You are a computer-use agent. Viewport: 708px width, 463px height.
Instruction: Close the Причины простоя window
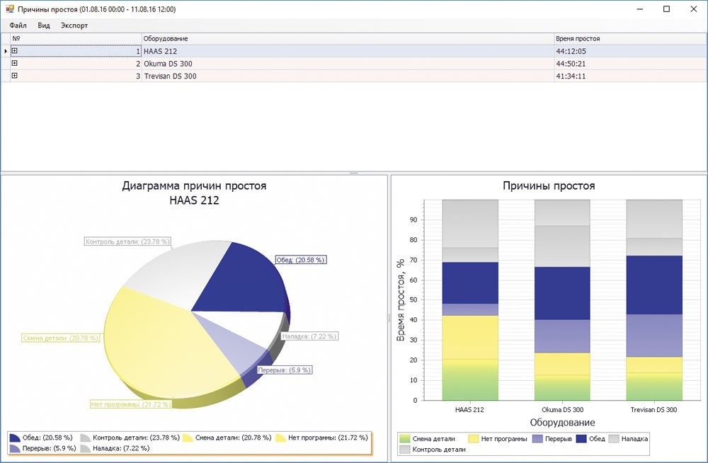pos(694,9)
